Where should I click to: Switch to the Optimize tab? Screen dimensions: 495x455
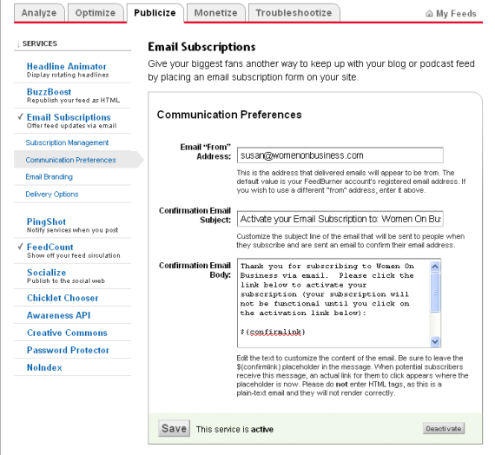(96, 13)
